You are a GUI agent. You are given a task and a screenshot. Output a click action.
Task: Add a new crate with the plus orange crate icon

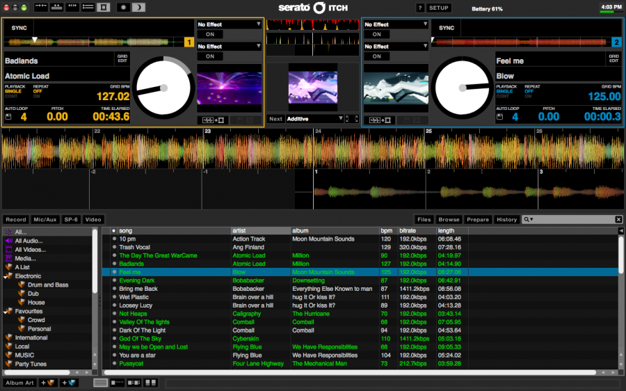click(x=48, y=383)
